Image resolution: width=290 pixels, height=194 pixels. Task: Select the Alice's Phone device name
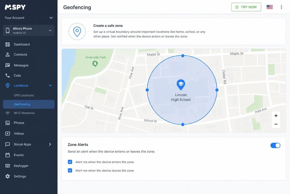coord(22,29)
